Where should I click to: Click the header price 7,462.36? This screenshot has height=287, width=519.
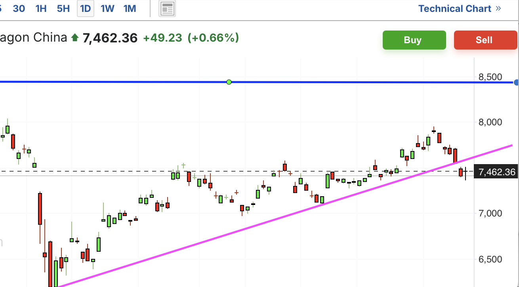[110, 38]
